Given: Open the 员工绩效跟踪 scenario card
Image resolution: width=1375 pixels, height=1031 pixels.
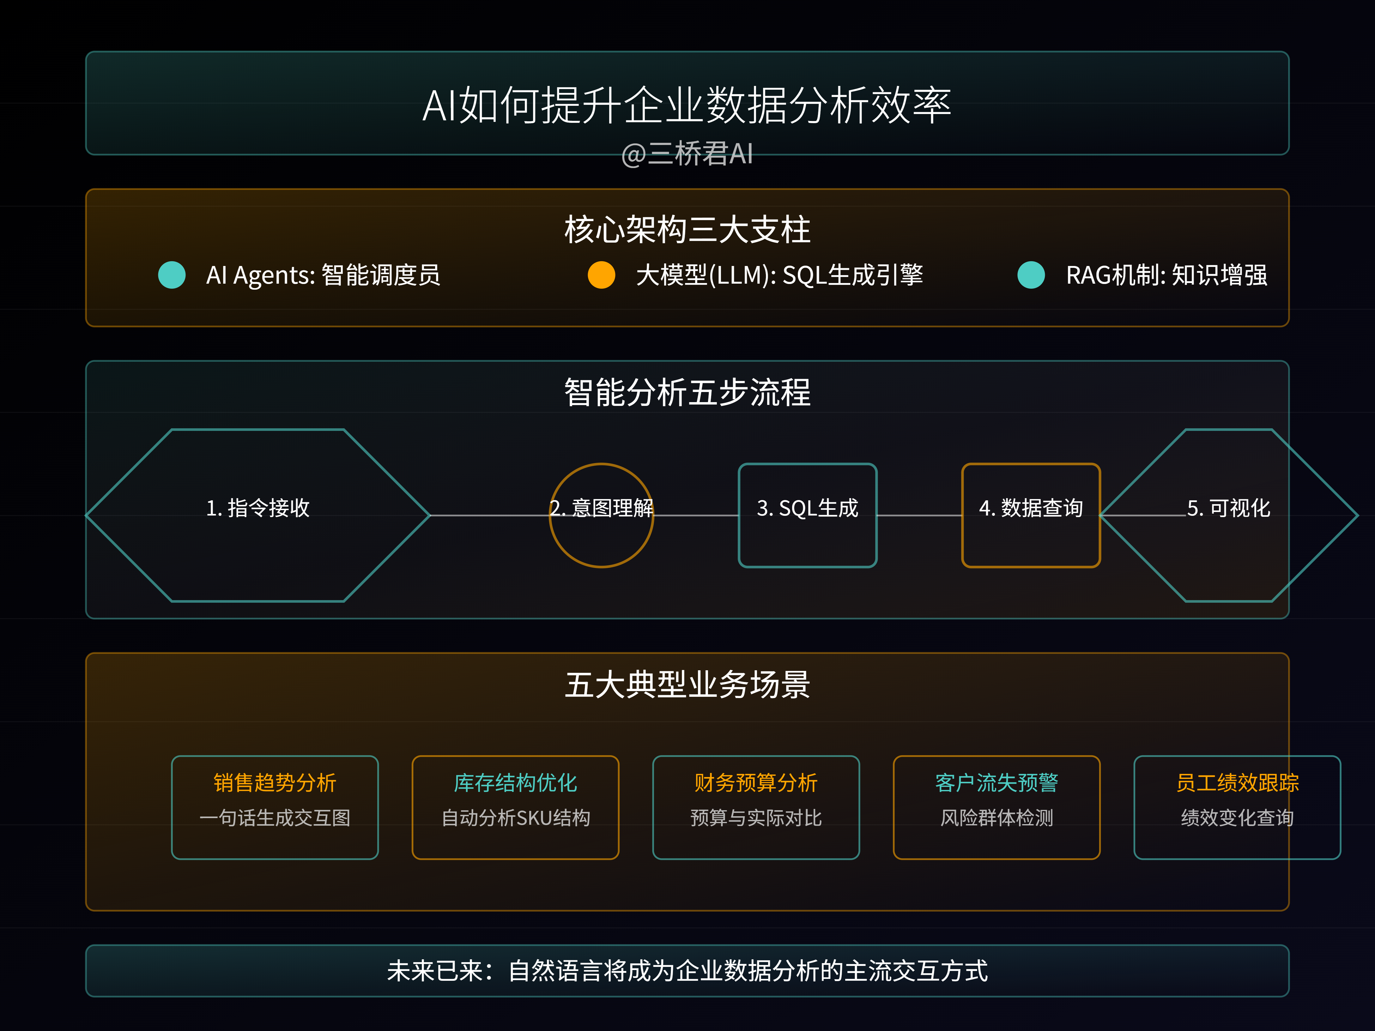Looking at the screenshot, I should coord(1237,807).
